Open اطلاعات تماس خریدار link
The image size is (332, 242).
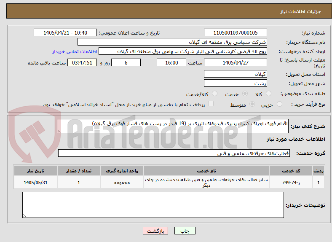coord(75,51)
